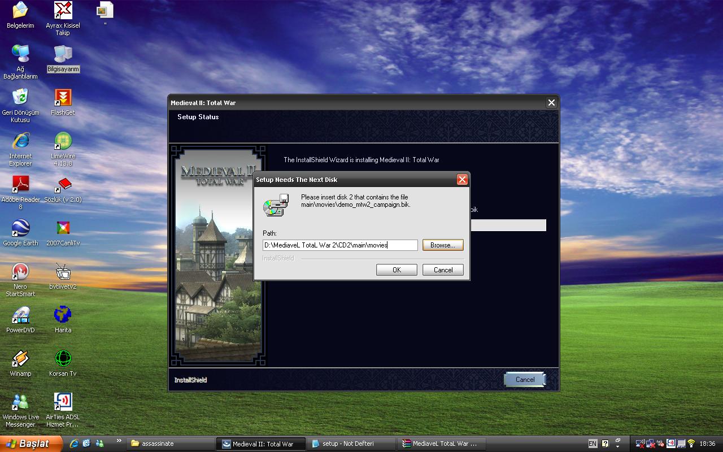Select AirTies ADSL Hizmet desktop icon
The image size is (723, 452).
pos(63,410)
